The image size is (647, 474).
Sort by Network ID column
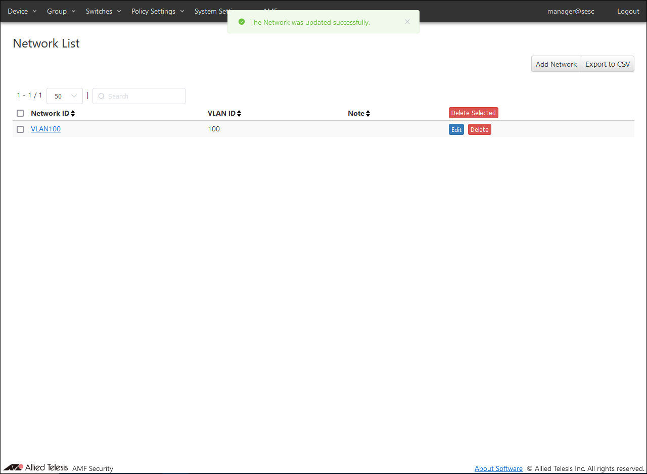(53, 113)
